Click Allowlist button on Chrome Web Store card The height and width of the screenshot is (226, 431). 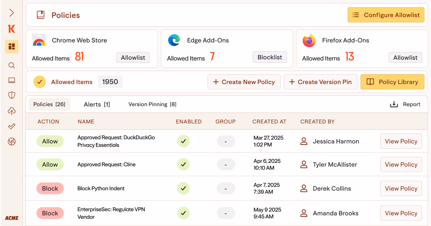(133, 57)
